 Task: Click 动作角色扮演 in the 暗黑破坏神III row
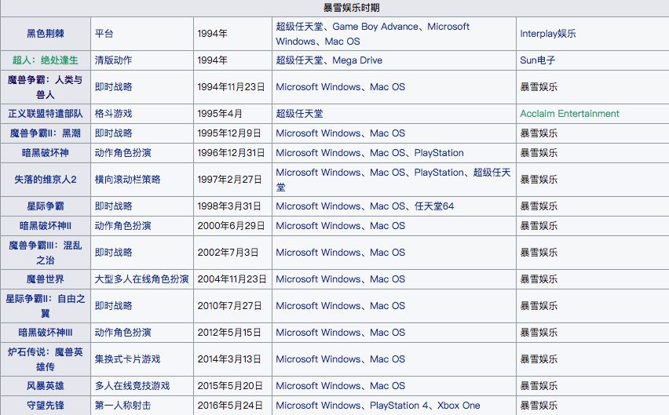[x=122, y=333]
